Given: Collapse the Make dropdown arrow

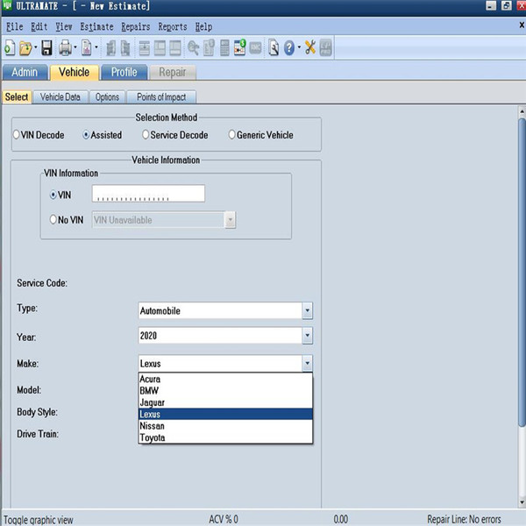Looking at the screenshot, I should 307,363.
